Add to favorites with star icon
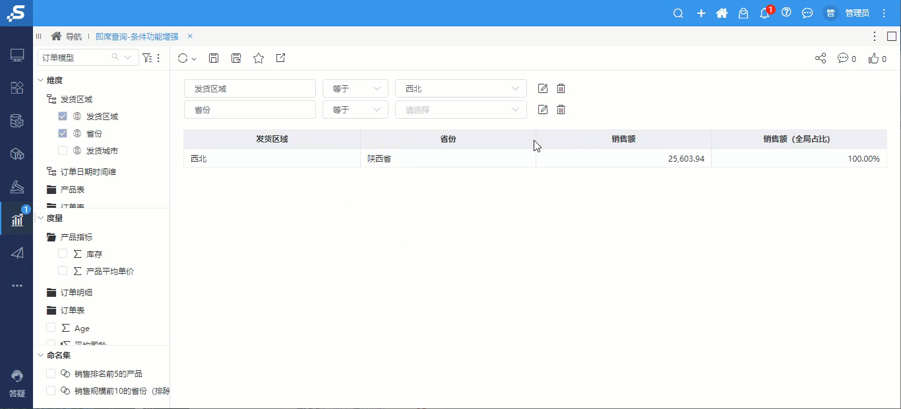Viewport: 901px width, 409px height. click(x=259, y=58)
